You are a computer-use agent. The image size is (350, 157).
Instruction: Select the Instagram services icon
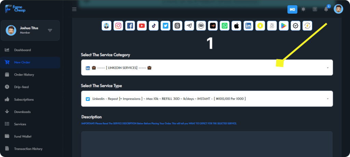click(x=118, y=26)
